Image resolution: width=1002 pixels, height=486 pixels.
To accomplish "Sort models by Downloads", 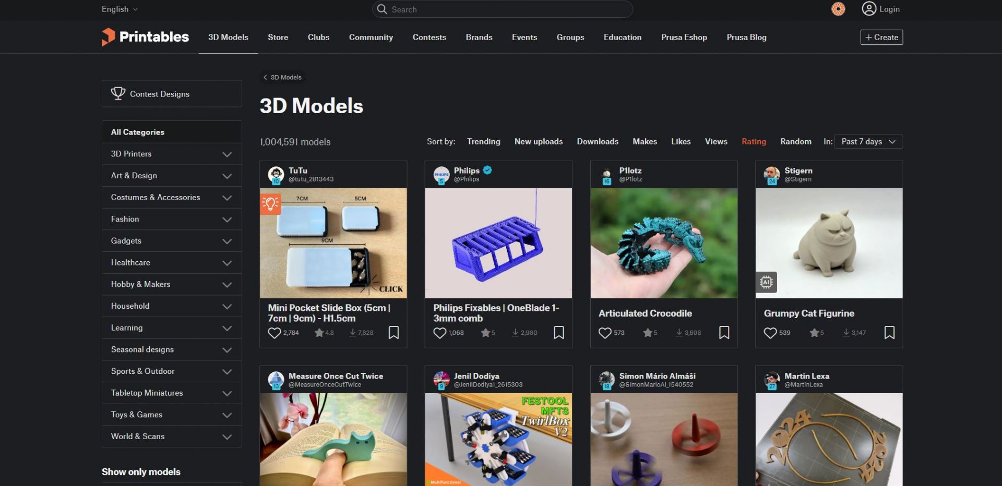I will pos(598,142).
